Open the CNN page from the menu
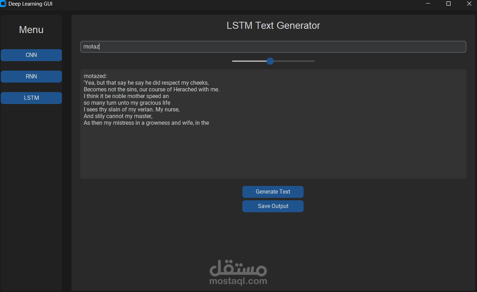 coord(31,55)
